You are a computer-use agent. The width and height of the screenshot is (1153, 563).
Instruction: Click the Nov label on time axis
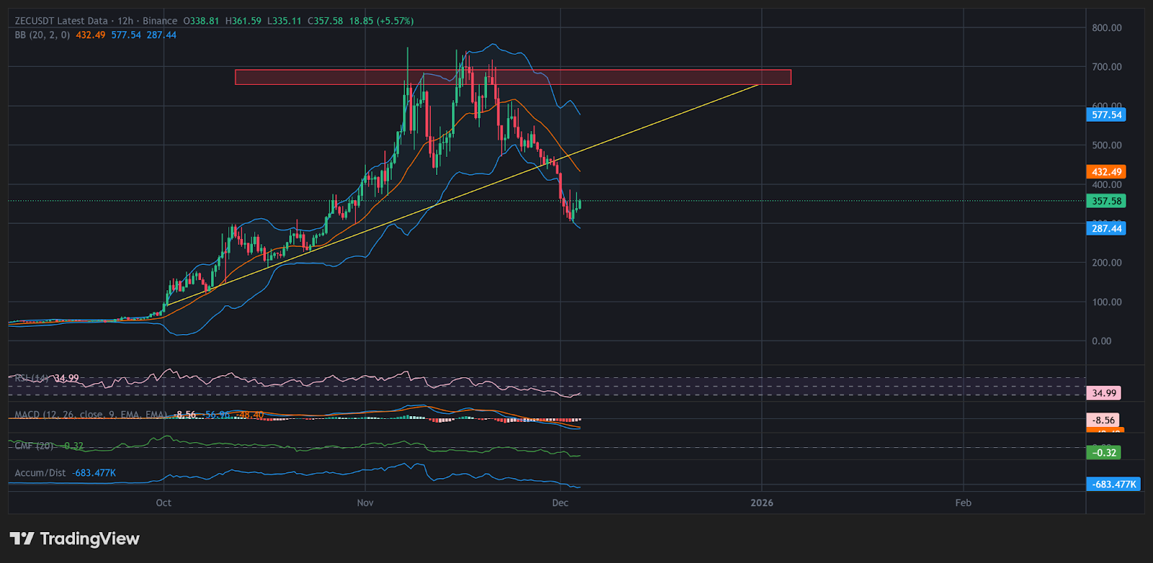coord(365,503)
